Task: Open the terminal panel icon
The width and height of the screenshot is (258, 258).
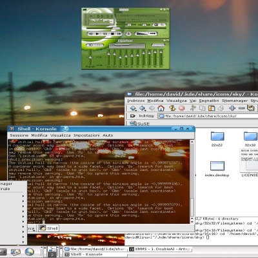Action: 3,252
